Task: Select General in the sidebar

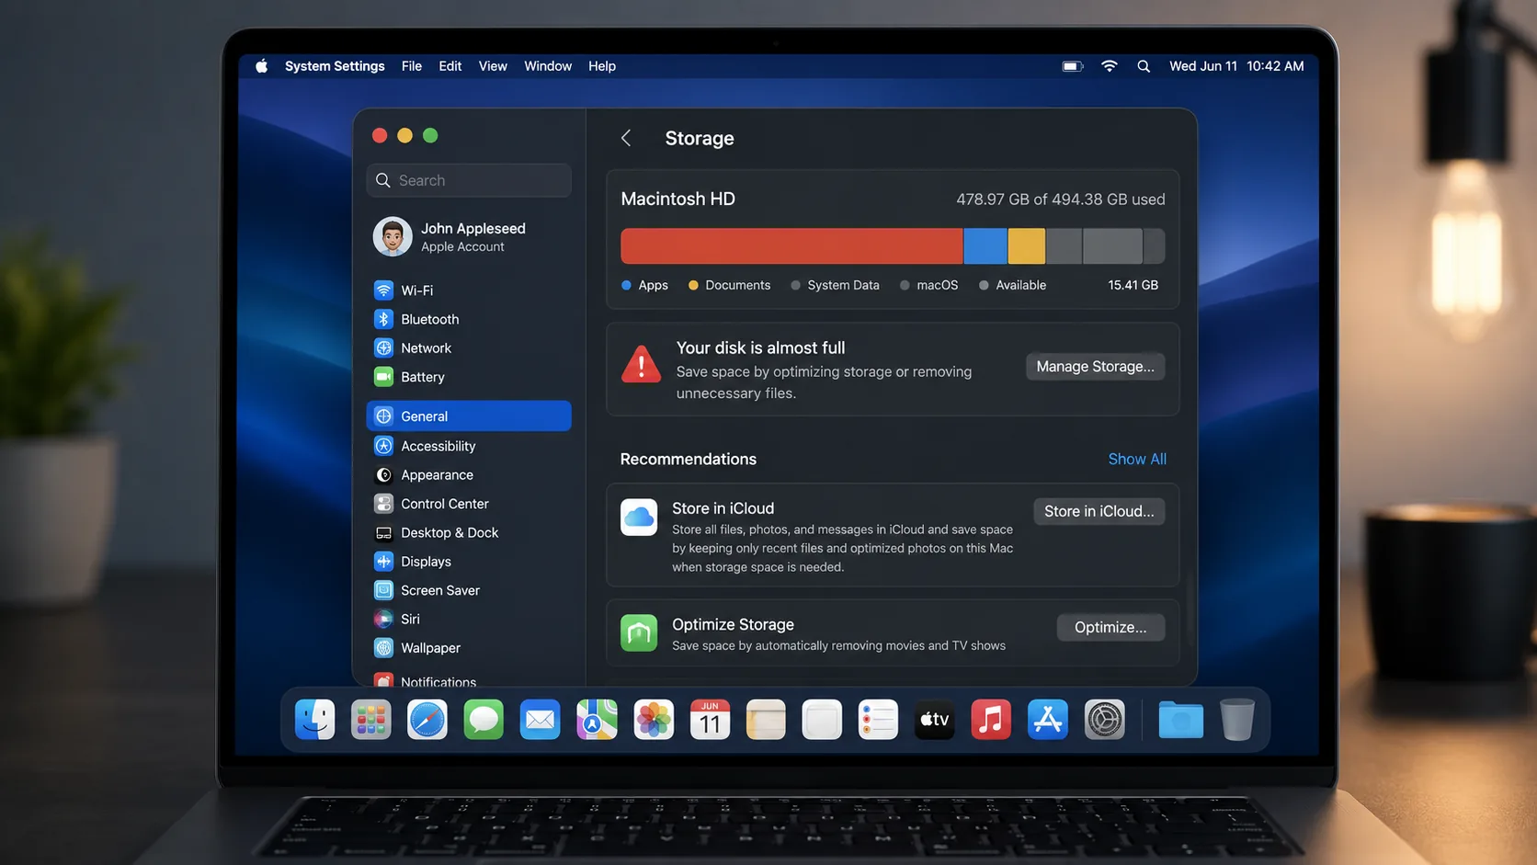Action: tap(469, 416)
